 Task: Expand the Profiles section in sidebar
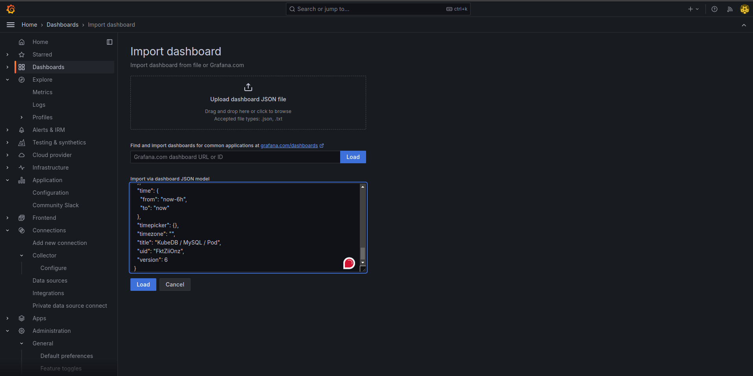[22, 117]
